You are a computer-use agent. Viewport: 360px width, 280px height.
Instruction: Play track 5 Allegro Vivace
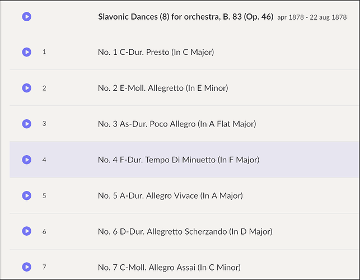pos(27,195)
